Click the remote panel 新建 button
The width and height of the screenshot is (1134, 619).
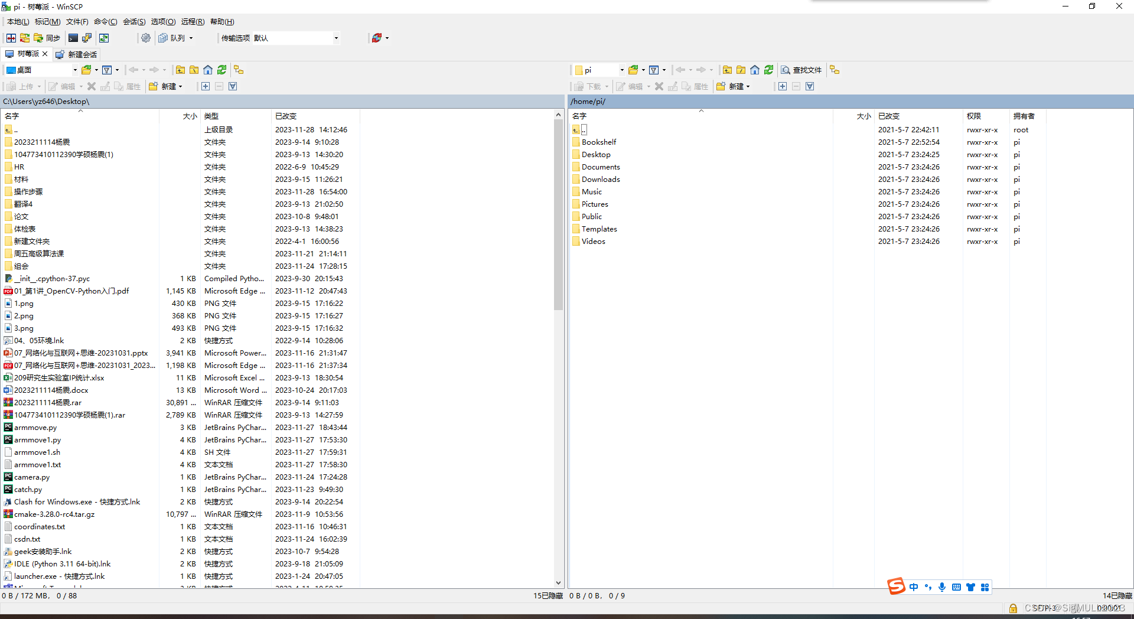click(x=733, y=86)
